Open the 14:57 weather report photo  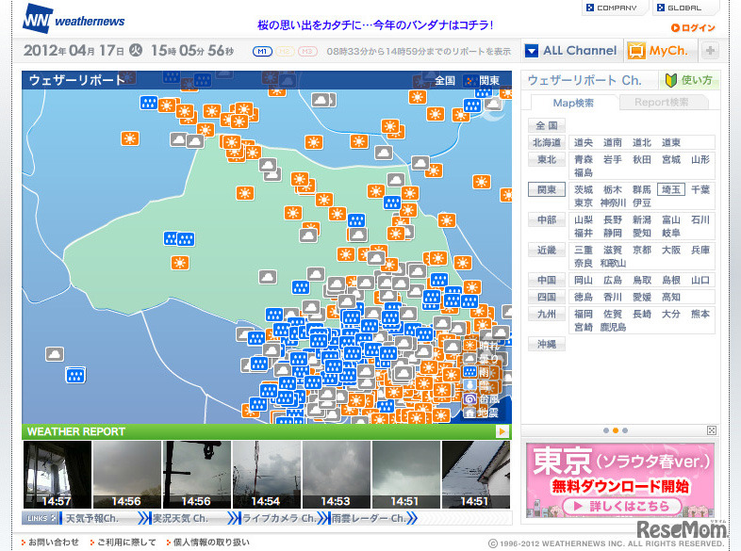point(56,475)
